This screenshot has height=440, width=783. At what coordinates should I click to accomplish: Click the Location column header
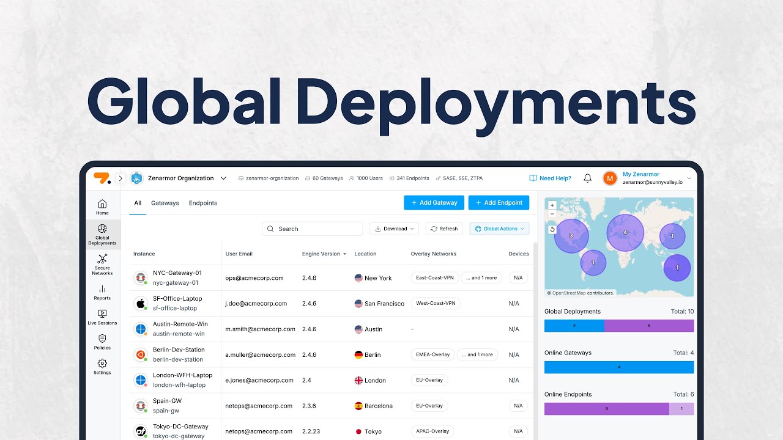(365, 254)
